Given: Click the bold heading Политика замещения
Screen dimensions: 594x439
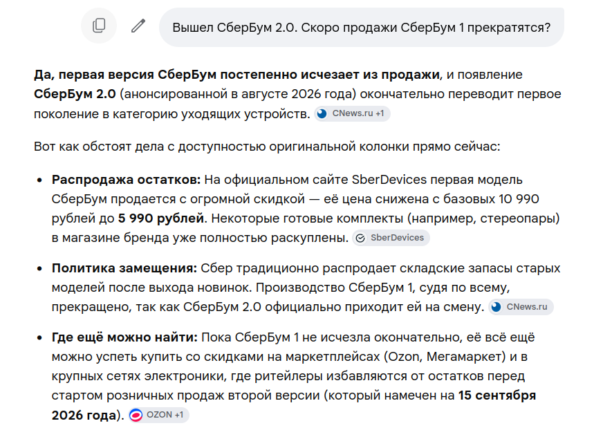Looking at the screenshot, I should pos(124,268).
